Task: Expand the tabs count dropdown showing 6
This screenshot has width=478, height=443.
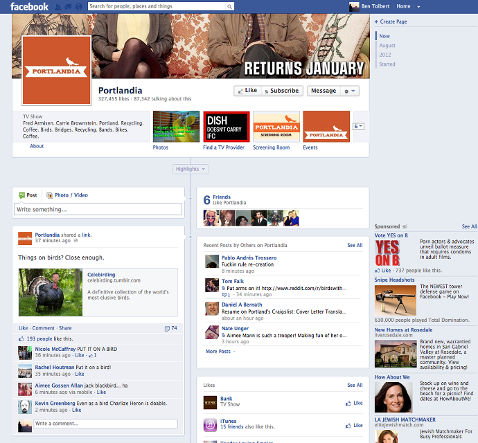Action: point(359,127)
